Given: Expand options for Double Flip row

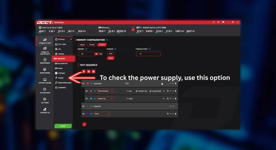Looking at the screenshot, I should [164, 99].
